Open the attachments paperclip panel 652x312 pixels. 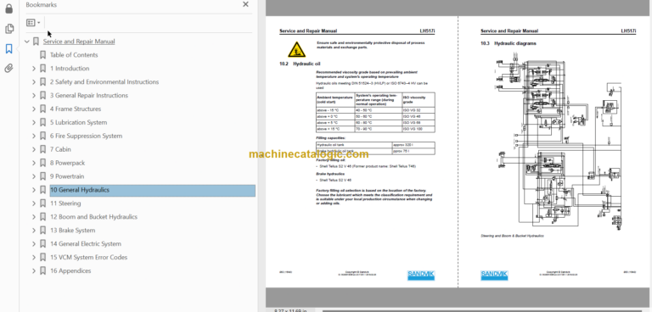(8, 69)
